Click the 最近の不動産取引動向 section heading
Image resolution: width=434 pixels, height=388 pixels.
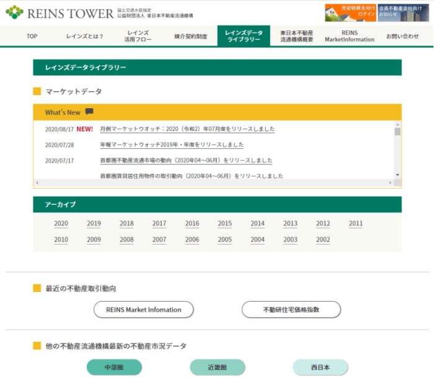(81, 289)
